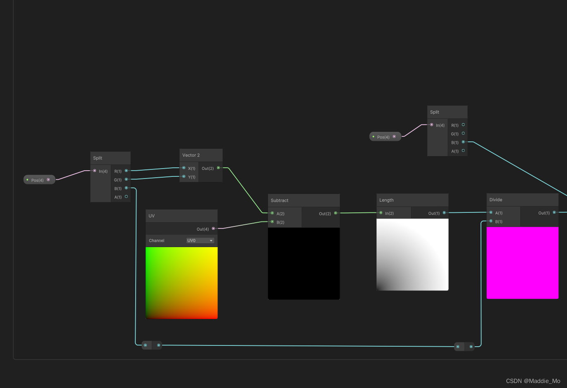This screenshot has width=567, height=388.
Task: Click the A(1) port on the Split above Divide
Action: coord(463,151)
